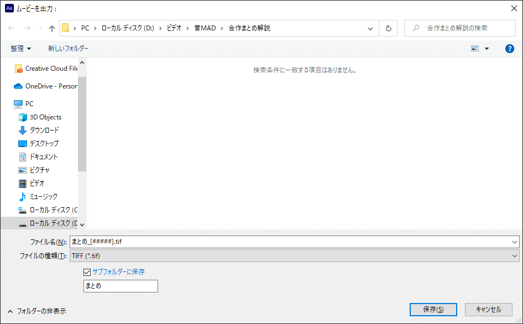523x324 pixels.
Task: Open the ビデオ folder in the sidebar
Action: [x=32, y=184]
